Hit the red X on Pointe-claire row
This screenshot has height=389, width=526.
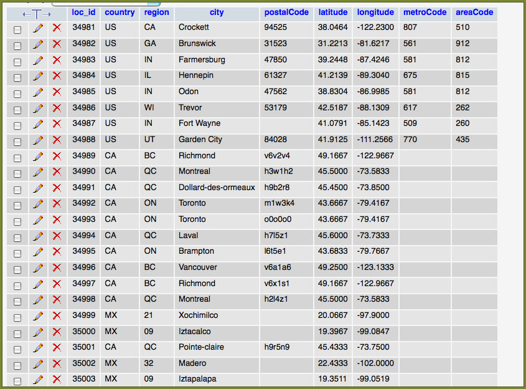(x=57, y=347)
